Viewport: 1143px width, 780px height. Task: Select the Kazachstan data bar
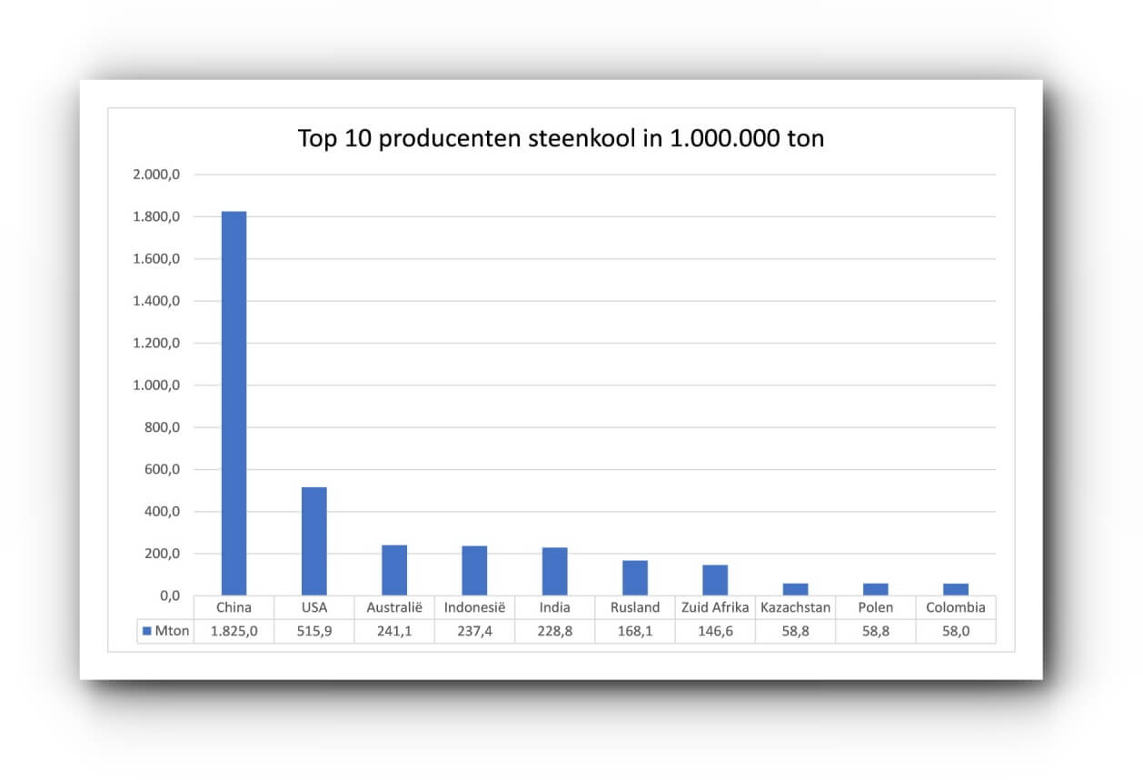point(795,589)
